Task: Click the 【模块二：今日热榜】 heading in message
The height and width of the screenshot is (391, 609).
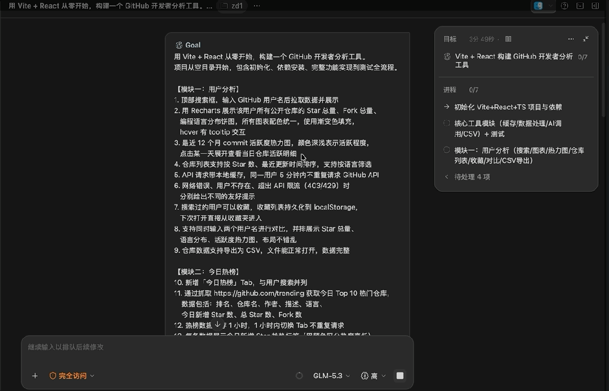Action: (208, 272)
